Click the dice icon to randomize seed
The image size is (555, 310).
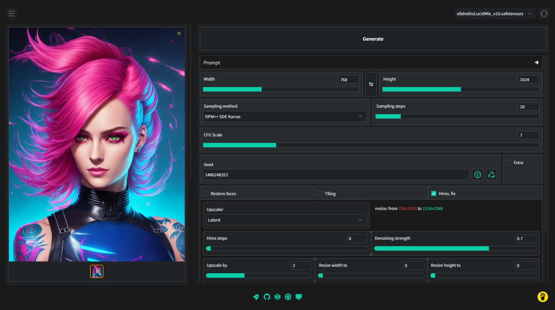pyautogui.click(x=477, y=175)
